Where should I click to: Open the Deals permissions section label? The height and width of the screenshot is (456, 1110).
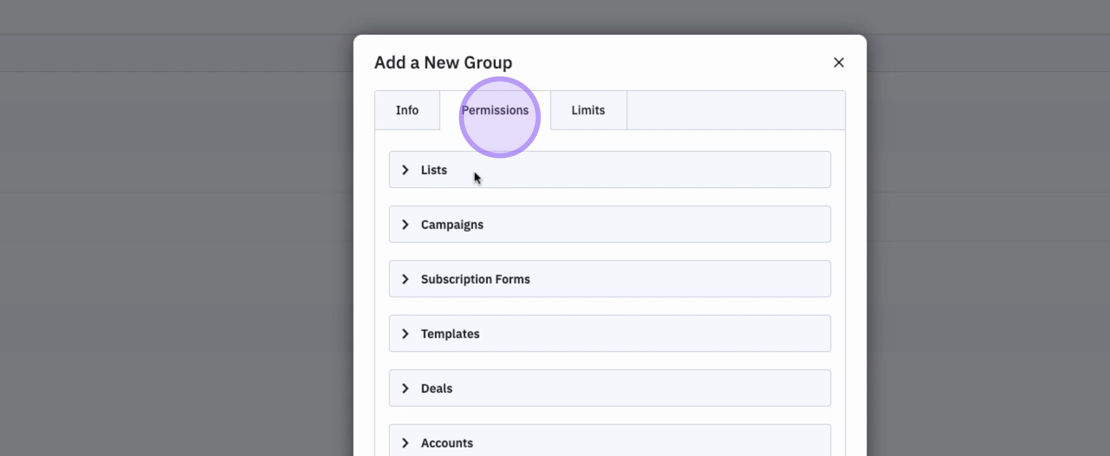436,388
